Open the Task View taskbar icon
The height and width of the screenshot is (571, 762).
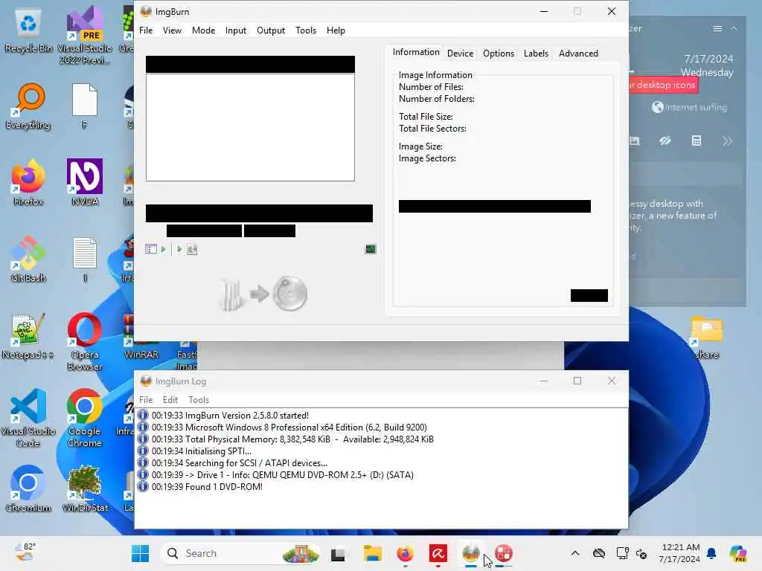tap(338, 553)
